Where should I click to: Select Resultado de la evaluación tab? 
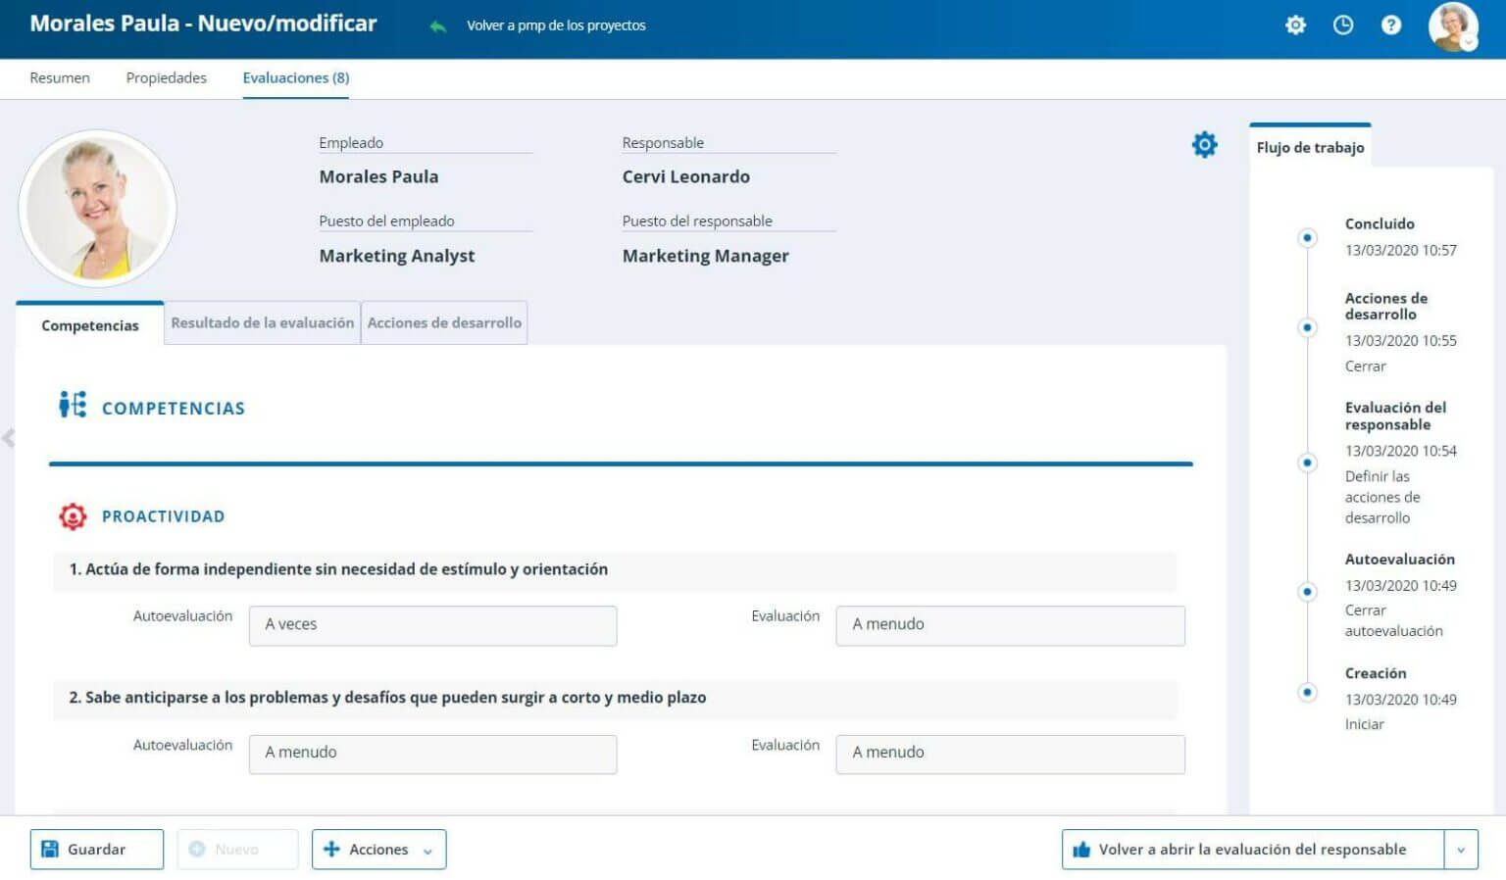pos(262,322)
